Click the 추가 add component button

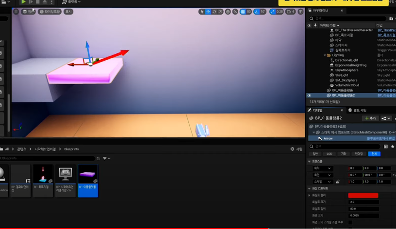click(370, 118)
